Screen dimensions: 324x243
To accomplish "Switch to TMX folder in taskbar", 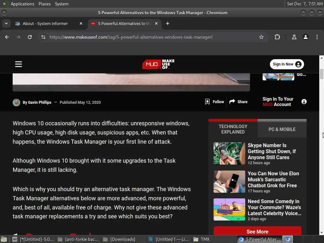I will click(214, 239).
